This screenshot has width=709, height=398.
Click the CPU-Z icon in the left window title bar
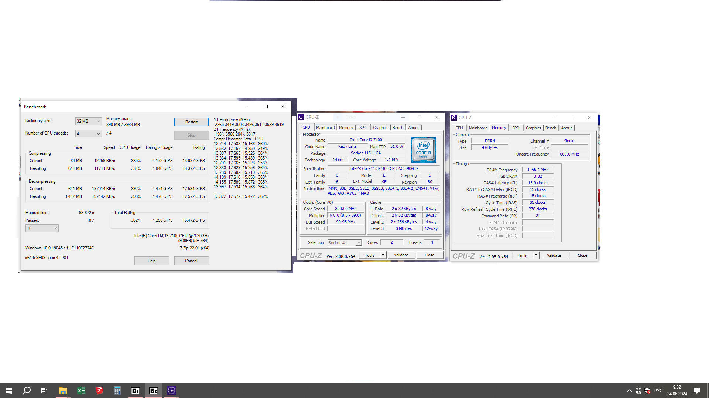[301, 117]
